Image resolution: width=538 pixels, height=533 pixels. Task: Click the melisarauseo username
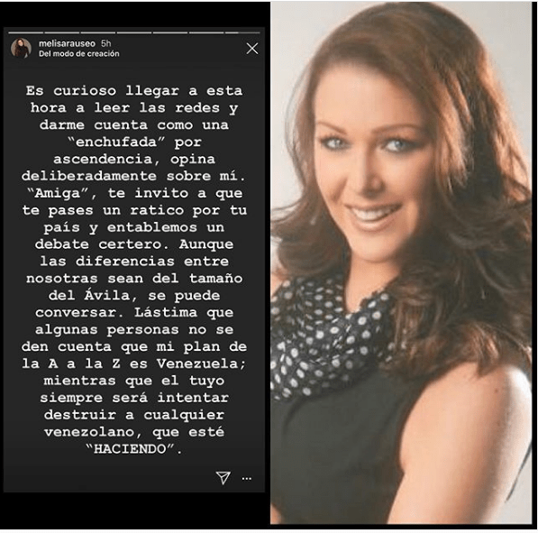[67, 43]
